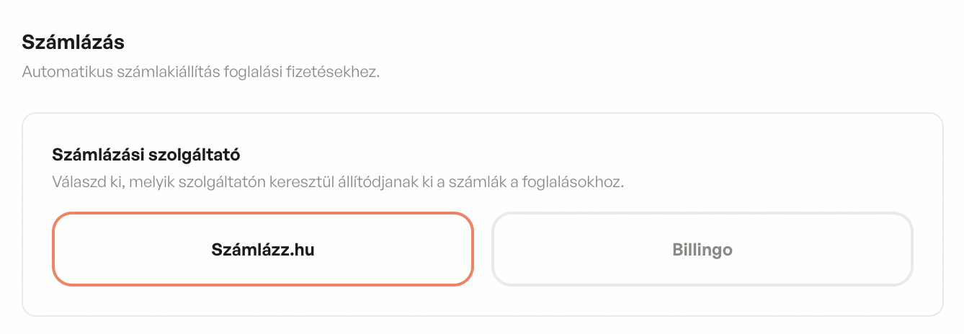The image size is (964, 334).
Task: Click the greyed Billingo label text
Action: (x=702, y=250)
